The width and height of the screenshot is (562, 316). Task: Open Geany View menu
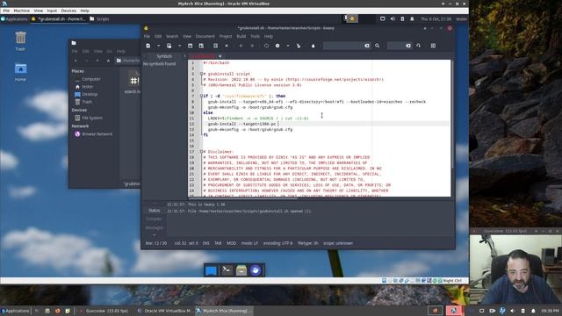pyautogui.click(x=187, y=37)
